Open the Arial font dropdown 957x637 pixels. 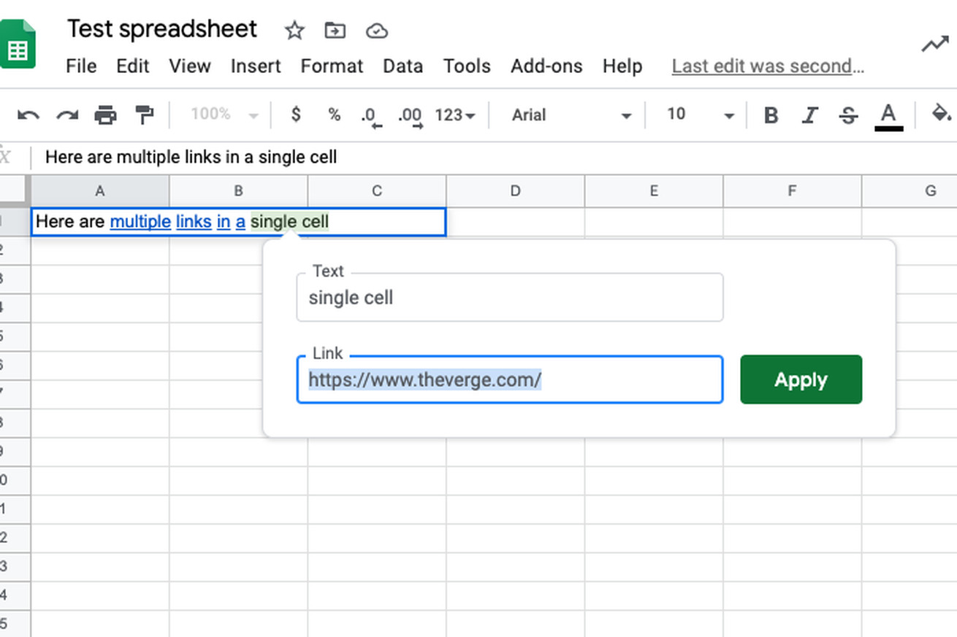click(x=571, y=115)
